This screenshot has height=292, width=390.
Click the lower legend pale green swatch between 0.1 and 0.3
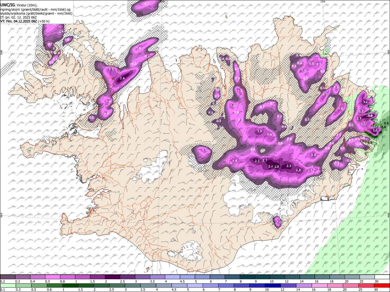click(8, 286)
